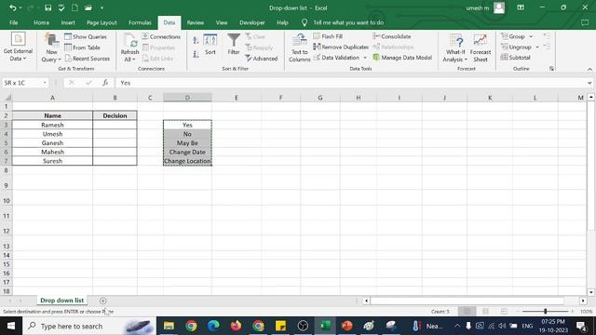Select Normal view in the status bar
The height and width of the screenshot is (335, 596).
(x=467, y=312)
